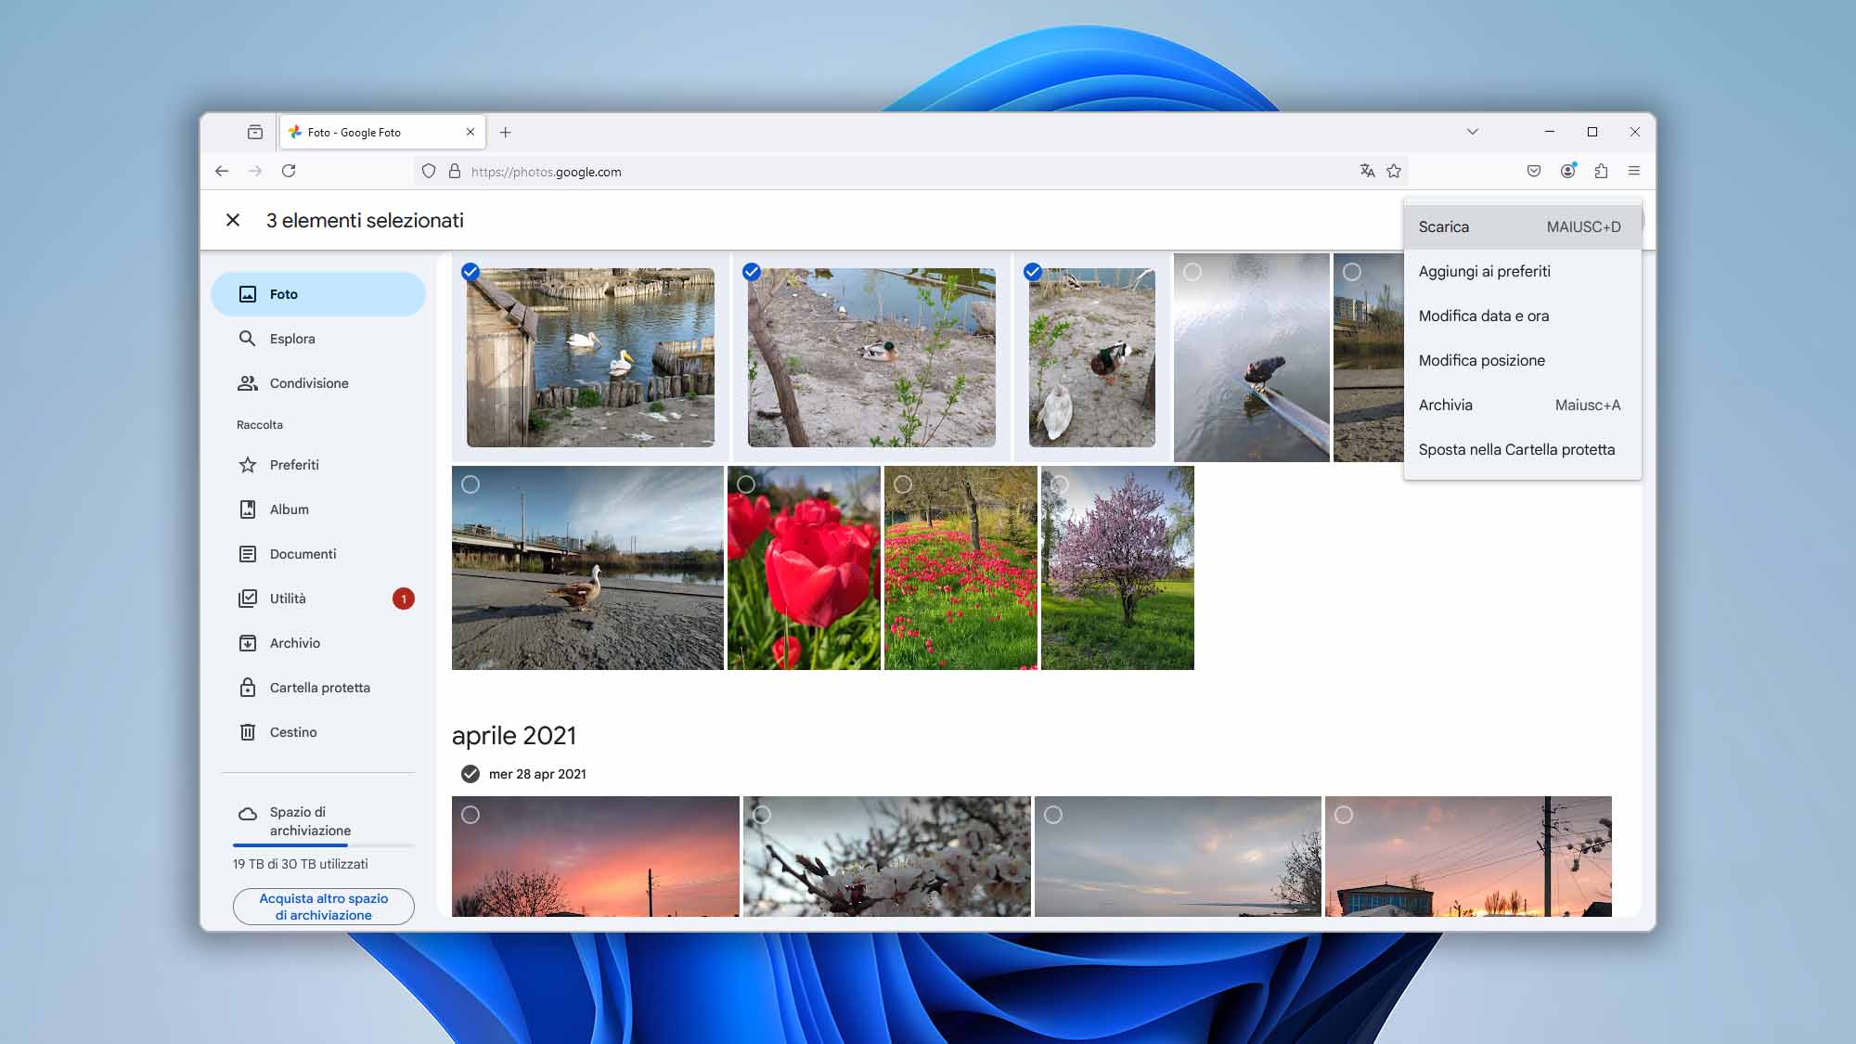The image size is (1856, 1044).
Task: Toggle selection on third selected photo
Action: (x=1033, y=272)
